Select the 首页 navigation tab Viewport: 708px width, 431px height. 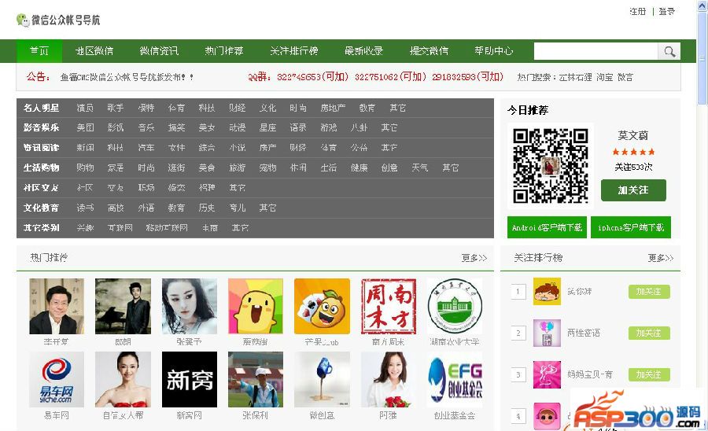tap(39, 51)
